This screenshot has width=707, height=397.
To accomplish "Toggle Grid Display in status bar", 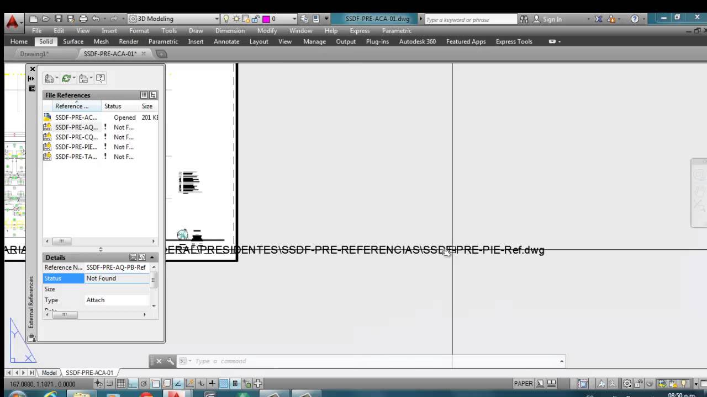I will click(121, 383).
